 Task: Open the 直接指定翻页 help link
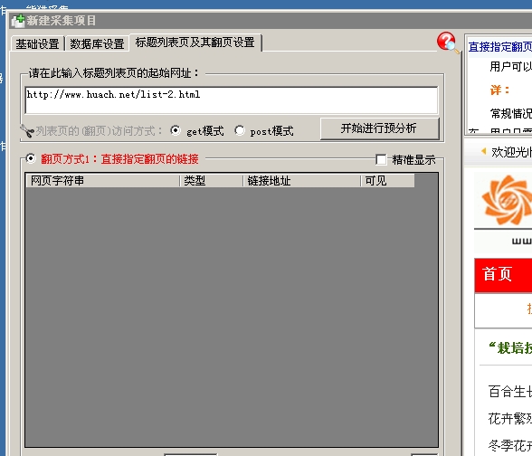pos(500,47)
